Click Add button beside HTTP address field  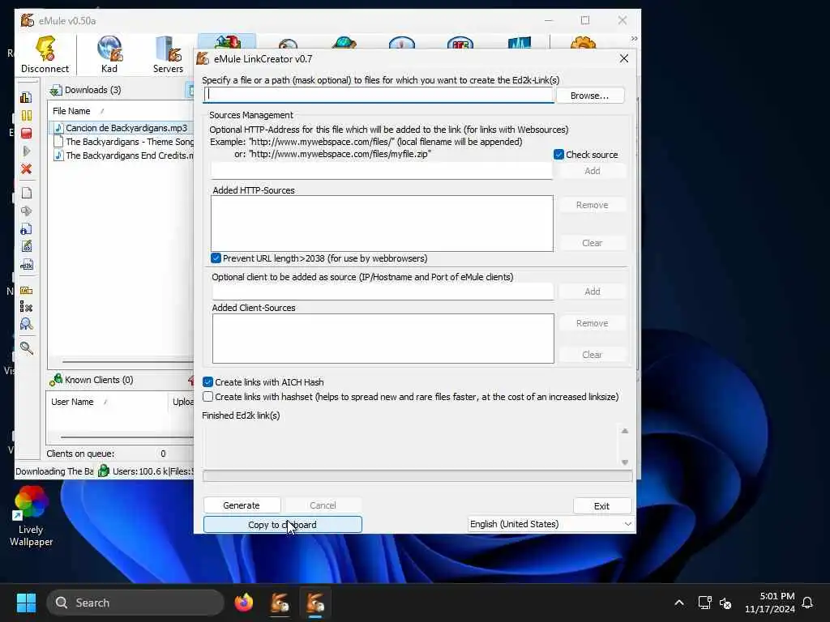[x=593, y=171]
